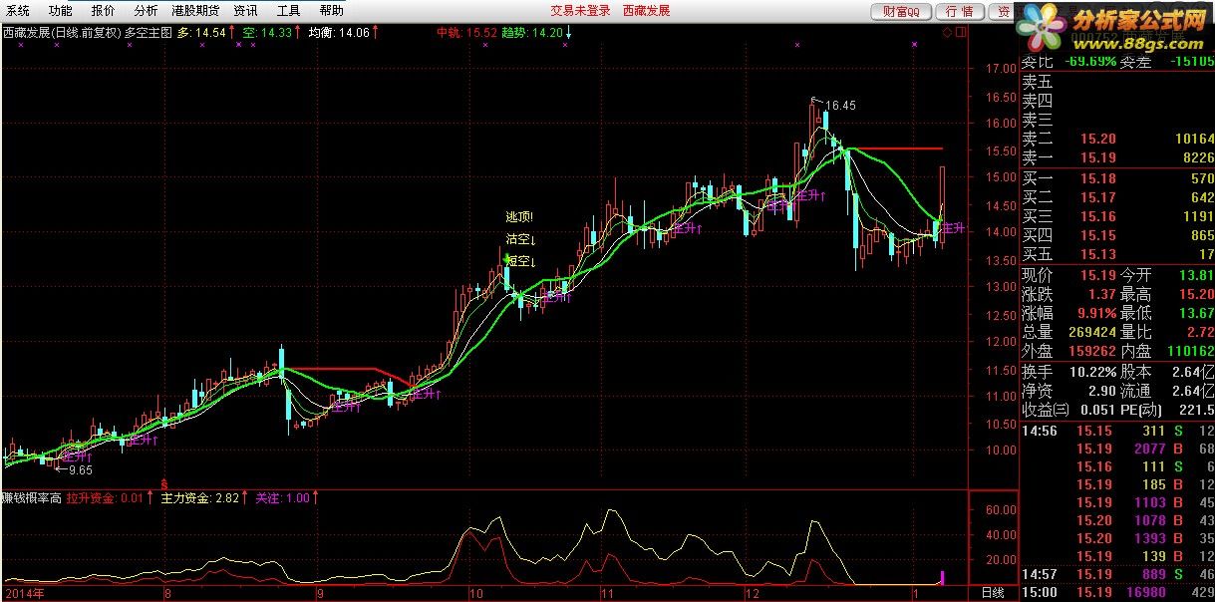Click the 总量 269424 field
The image size is (1215, 602).
[1067, 332]
